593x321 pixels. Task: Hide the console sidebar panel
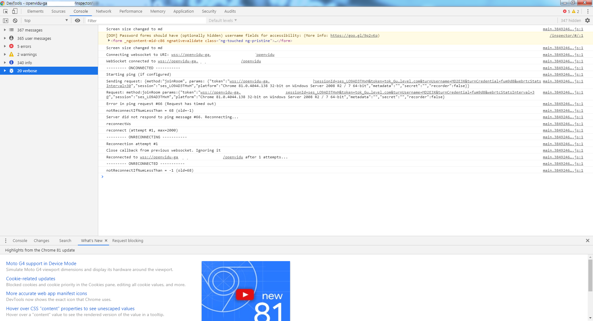(6, 21)
